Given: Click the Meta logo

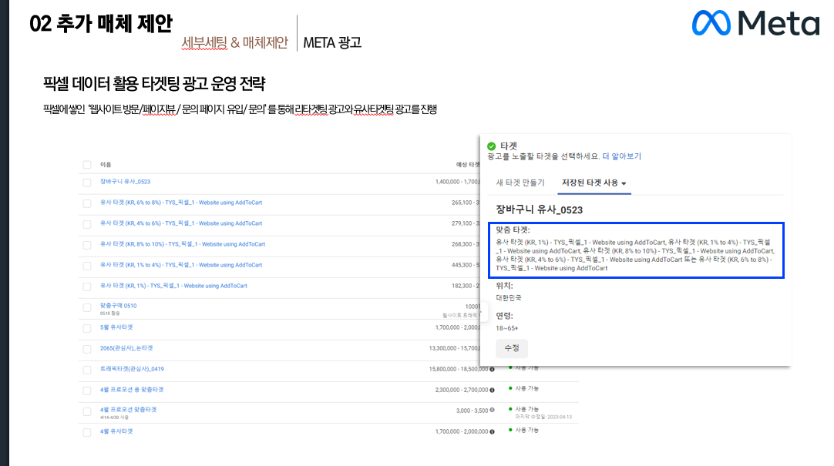Looking at the screenshot, I should [755, 23].
